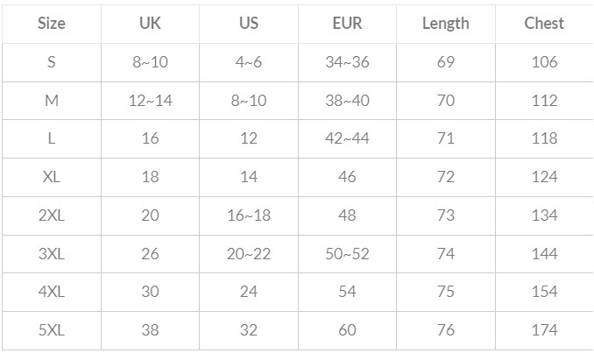Click the Length value 72

coord(445,177)
